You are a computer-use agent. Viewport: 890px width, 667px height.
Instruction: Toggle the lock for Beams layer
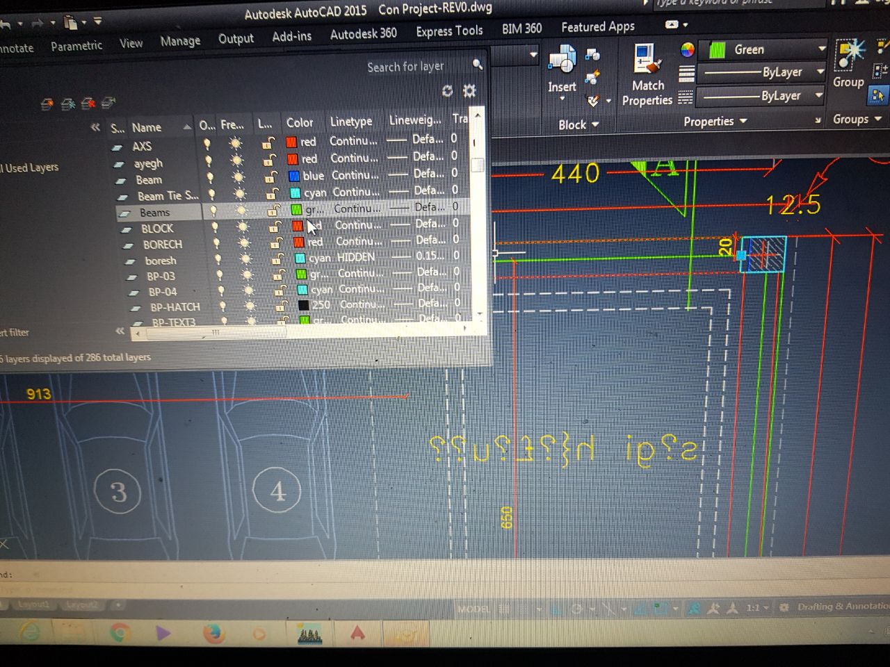click(275, 210)
